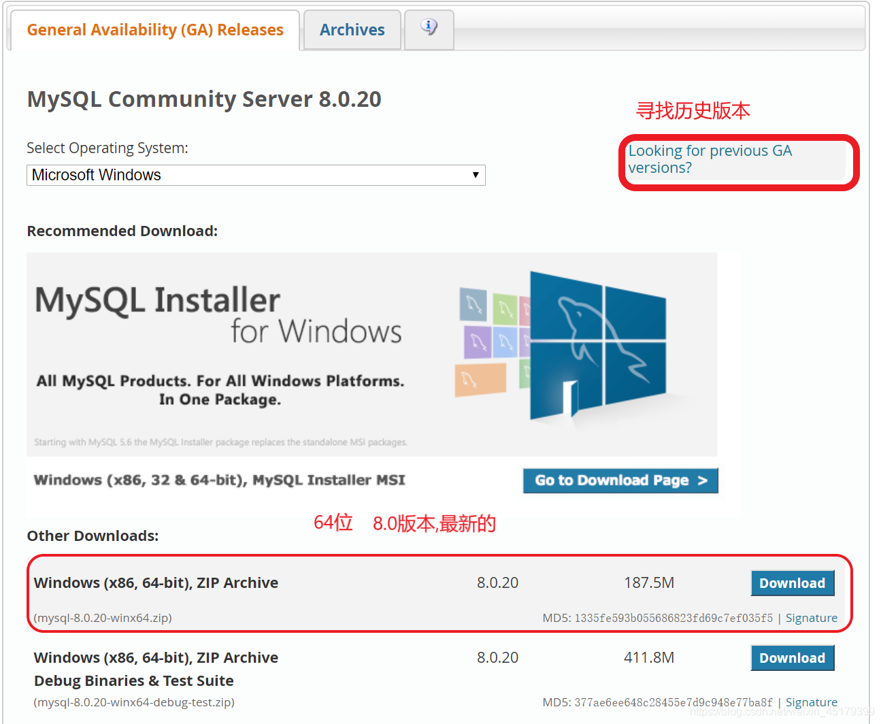
Task: Expand the Select Operating System dropdown
Action: [256, 175]
